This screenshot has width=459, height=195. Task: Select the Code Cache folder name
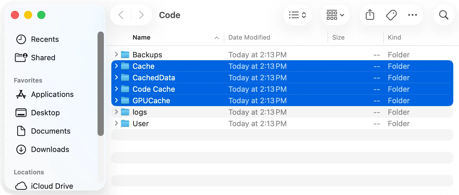click(154, 89)
